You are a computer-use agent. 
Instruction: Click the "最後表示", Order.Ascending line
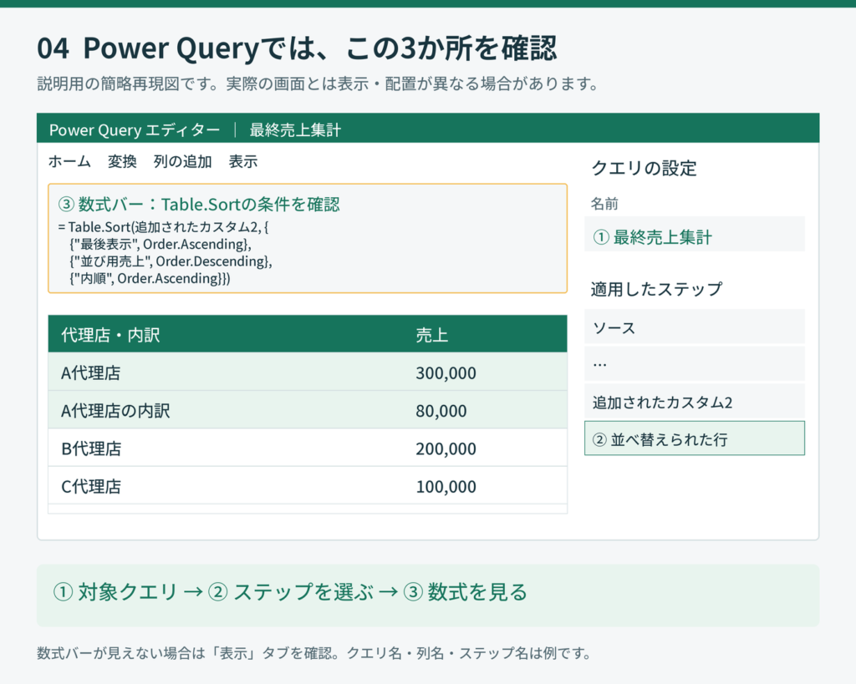point(160,244)
